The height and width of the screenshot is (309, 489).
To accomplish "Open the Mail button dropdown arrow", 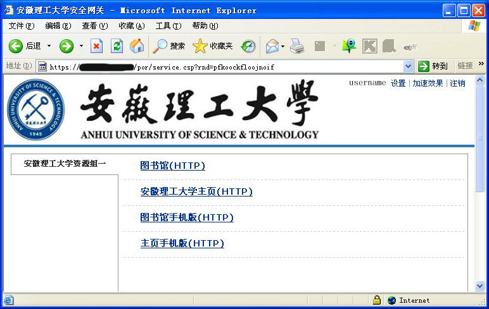I will click(x=283, y=46).
